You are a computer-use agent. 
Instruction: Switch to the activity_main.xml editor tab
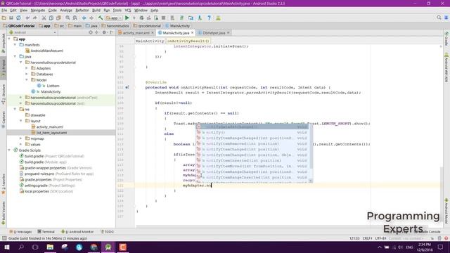click(x=136, y=33)
